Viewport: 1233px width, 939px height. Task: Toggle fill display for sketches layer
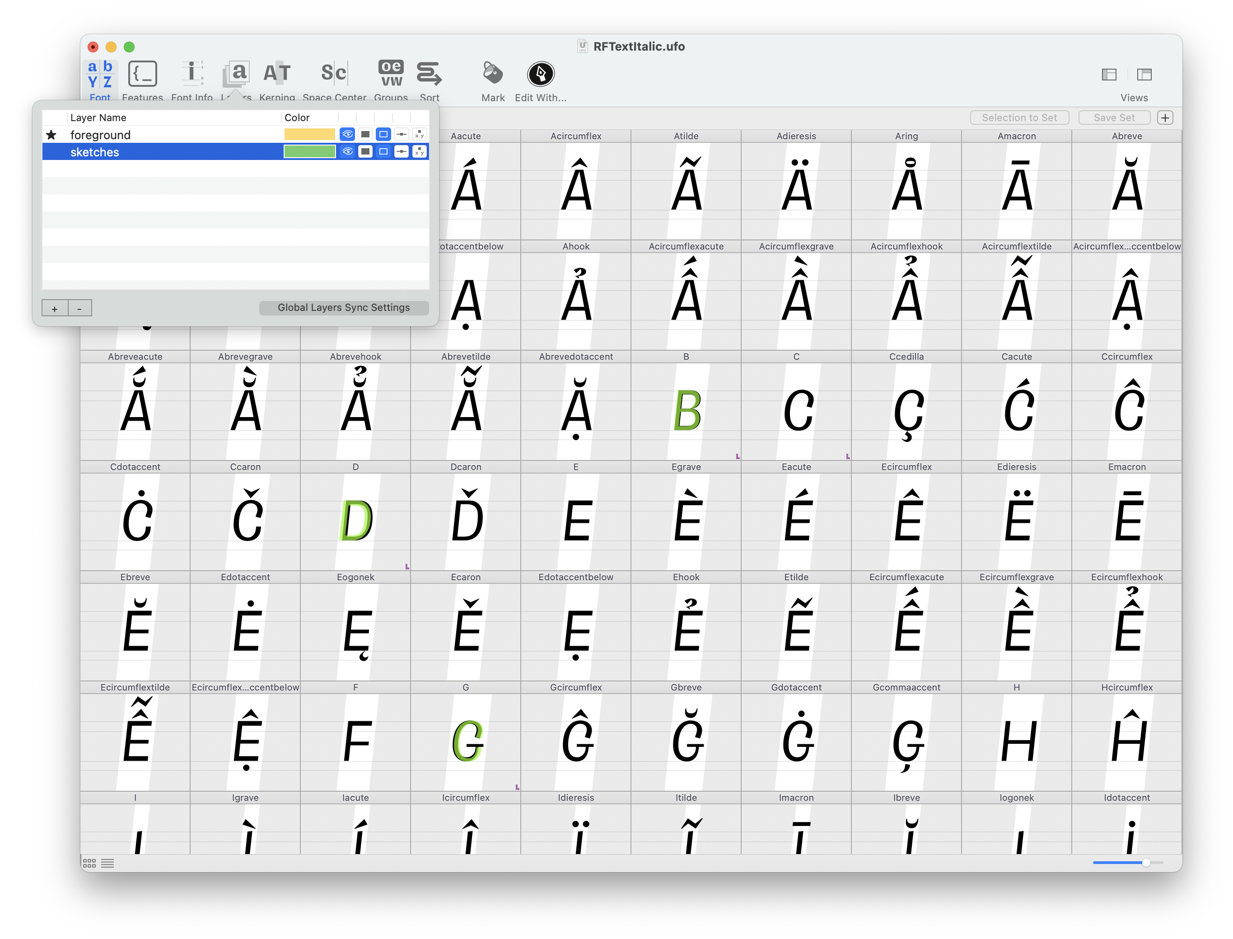[x=365, y=151]
